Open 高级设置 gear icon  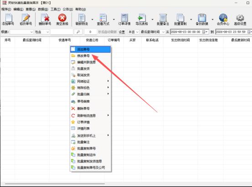(240, 20)
